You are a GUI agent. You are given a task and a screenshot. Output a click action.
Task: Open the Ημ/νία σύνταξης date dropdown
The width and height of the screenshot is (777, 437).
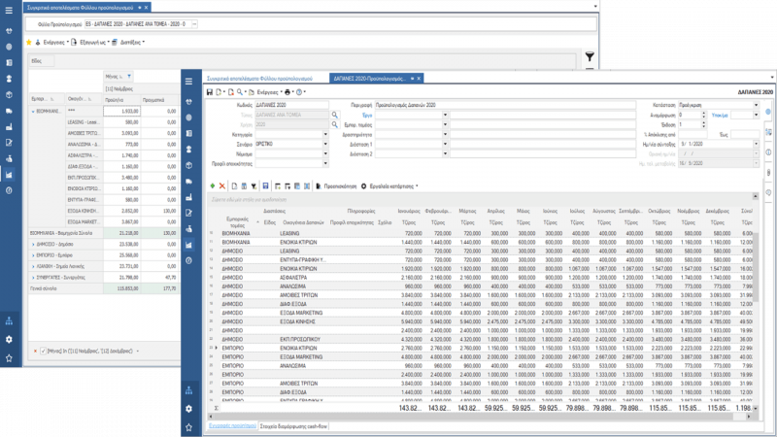coord(756,144)
